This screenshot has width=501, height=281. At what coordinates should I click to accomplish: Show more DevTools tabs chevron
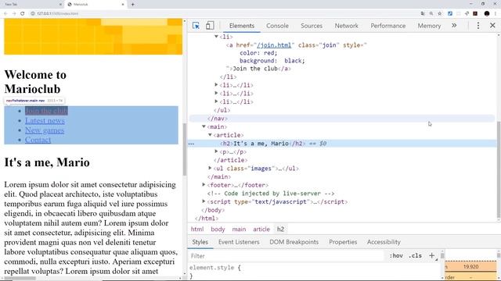click(454, 26)
